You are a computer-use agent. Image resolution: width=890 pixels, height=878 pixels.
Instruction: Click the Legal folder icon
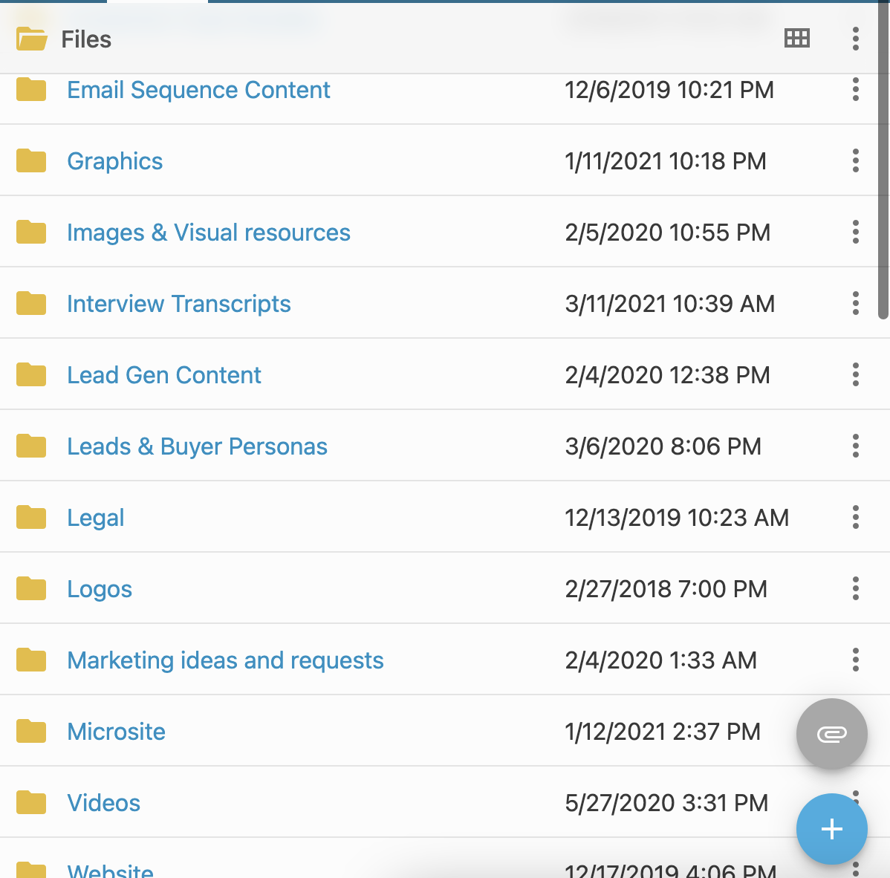tap(31, 518)
